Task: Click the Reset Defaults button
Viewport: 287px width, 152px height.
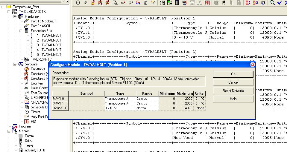Action: (x=233, y=90)
